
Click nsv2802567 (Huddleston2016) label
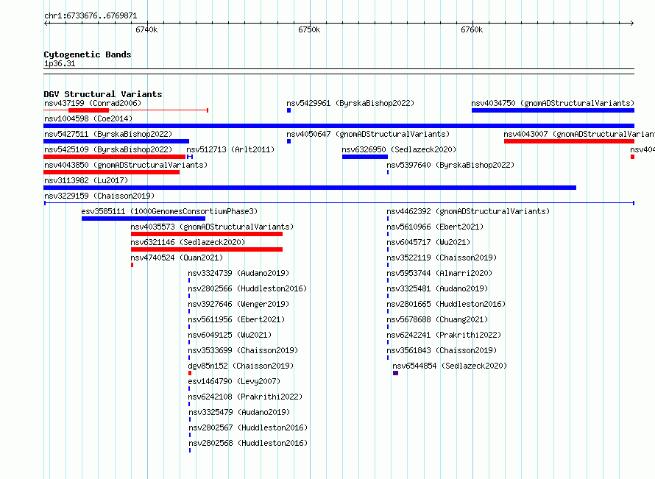click(x=248, y=427)
